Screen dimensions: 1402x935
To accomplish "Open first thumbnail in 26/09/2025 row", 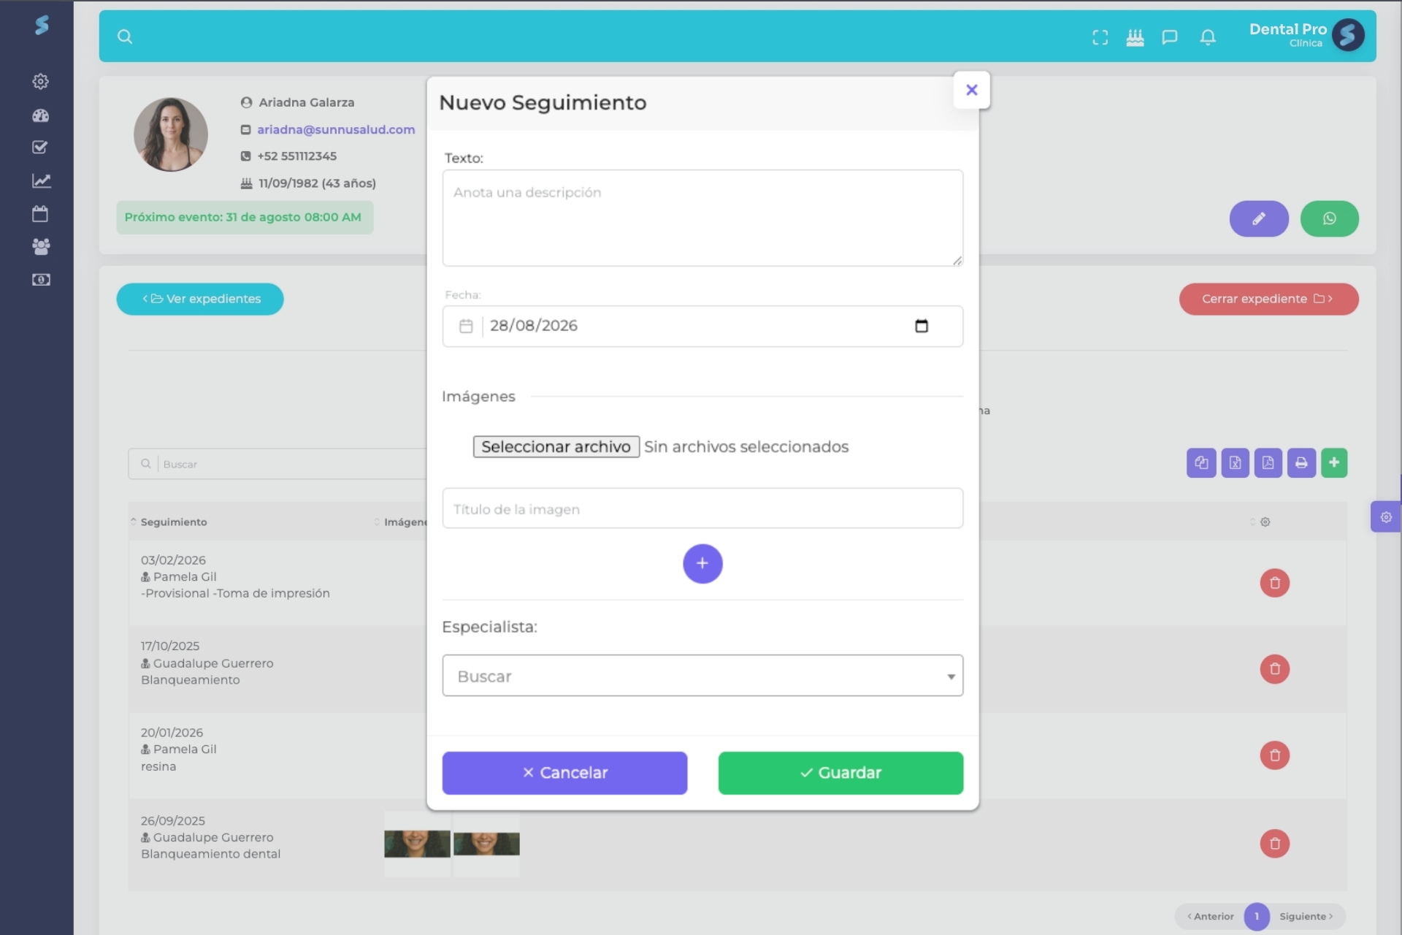I will pyautogui.click(x=417, y=844).
